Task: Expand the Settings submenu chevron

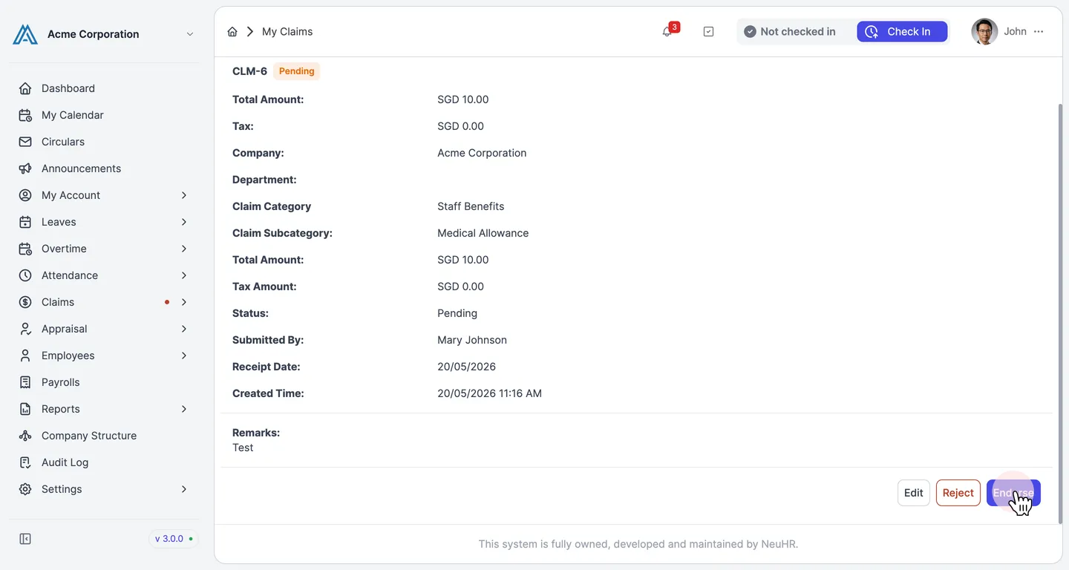Action: point(184,489)
